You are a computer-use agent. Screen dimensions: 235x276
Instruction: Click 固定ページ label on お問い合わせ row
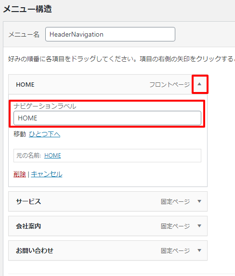tap(175, 250)
